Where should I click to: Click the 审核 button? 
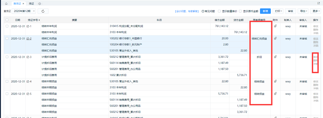click(x=291, y=11)
